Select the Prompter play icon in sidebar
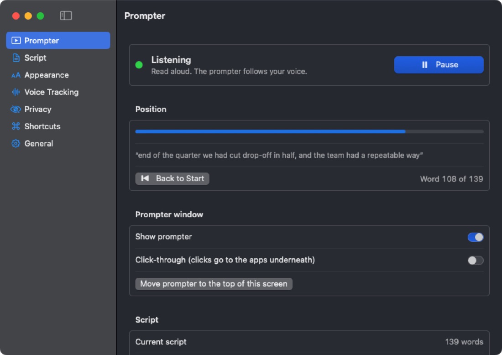502x355 pixels. 16,41
